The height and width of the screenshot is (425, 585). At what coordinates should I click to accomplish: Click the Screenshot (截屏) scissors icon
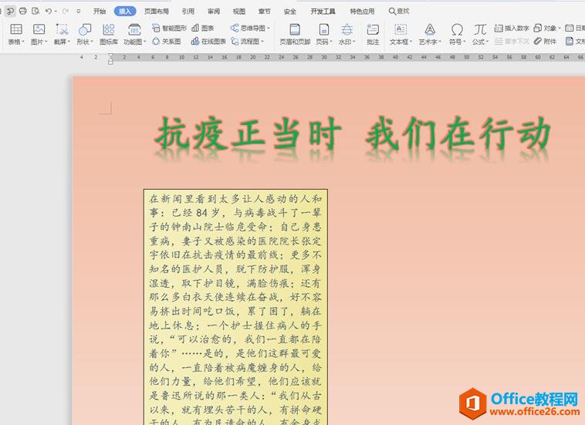pyautogui.click(x=62, y=29)
